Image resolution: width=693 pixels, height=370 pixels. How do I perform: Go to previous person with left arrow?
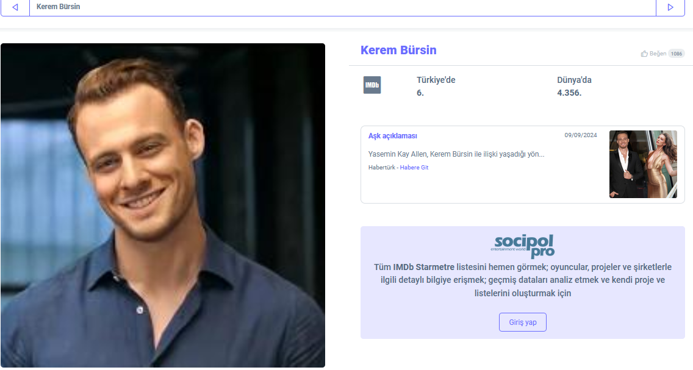[x=15, y=7]
